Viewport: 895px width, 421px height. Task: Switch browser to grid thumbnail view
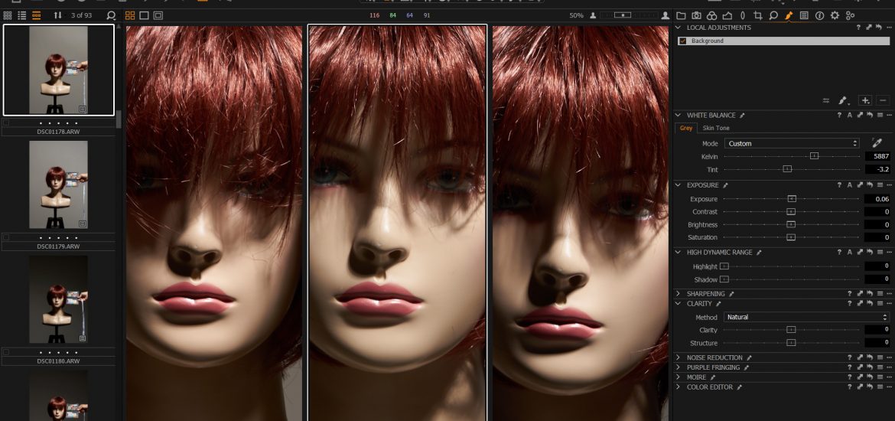(x=8, y=15)
